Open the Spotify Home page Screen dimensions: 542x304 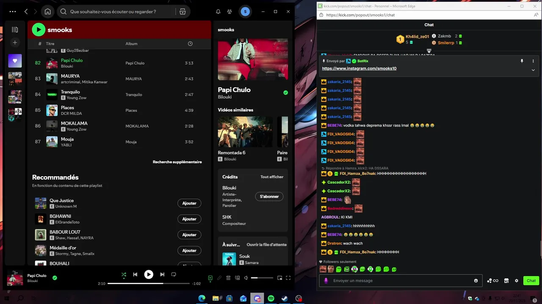(x=48, y=12)
